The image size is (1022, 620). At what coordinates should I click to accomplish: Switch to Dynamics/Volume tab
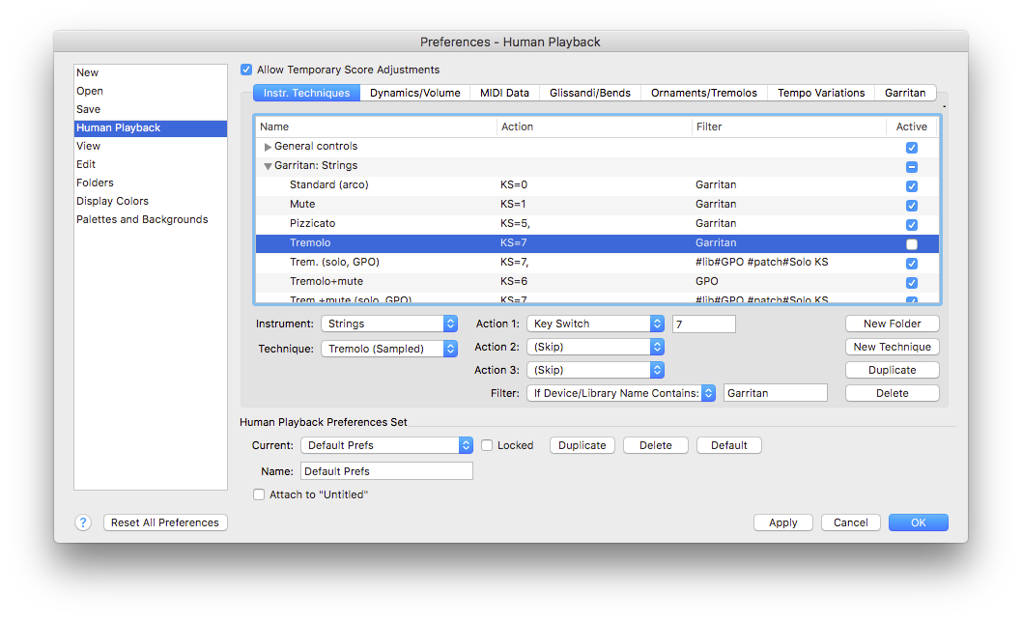coord(415,93)
